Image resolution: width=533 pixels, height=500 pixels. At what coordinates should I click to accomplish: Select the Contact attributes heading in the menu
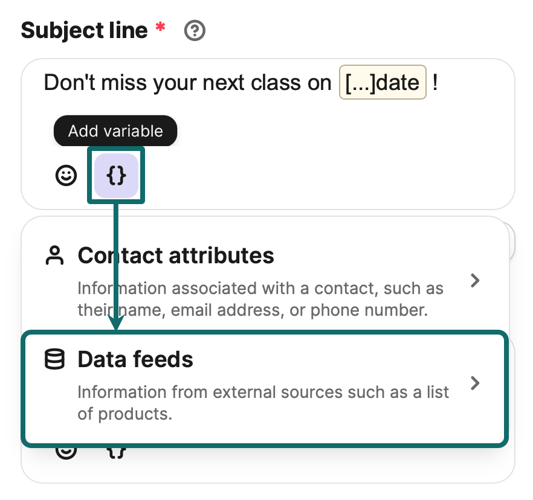point(176,256)
